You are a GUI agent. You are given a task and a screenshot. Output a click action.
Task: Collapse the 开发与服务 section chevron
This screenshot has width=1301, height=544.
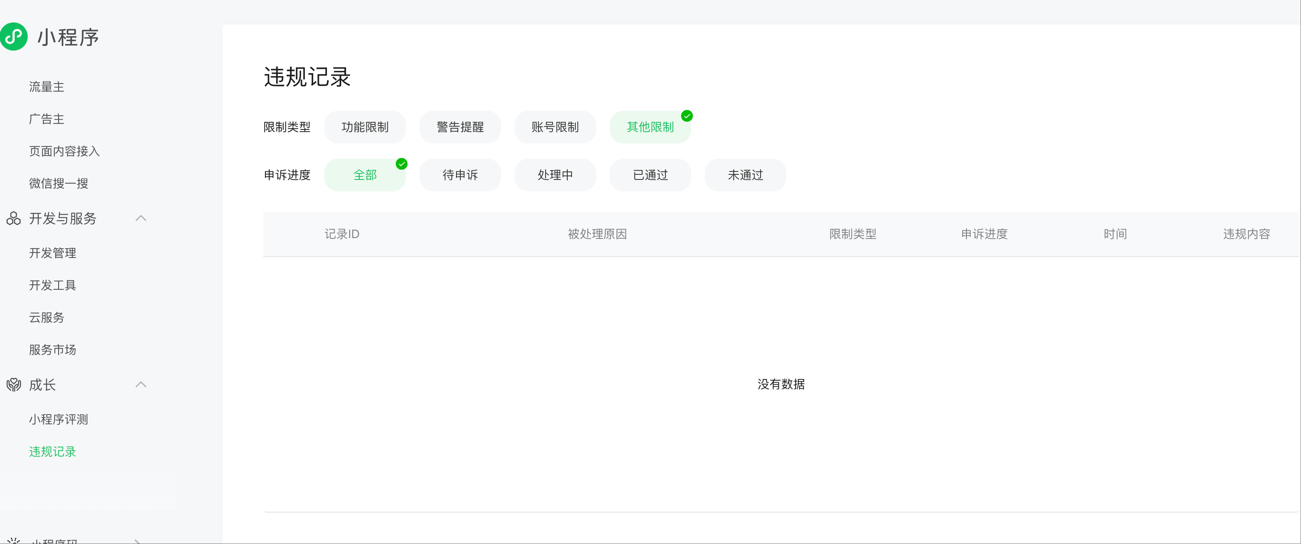click(x=141, y=219)
